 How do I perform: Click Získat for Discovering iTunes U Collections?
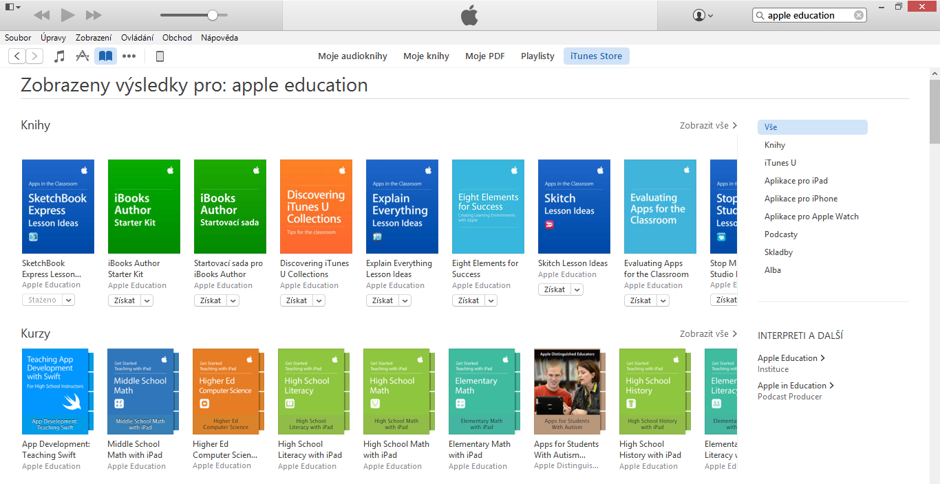297,300
